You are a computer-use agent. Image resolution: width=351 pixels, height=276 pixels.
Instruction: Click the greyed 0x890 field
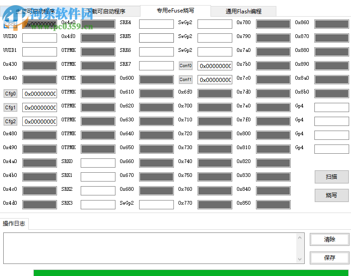pyautogui.click(x=332, y=66)
